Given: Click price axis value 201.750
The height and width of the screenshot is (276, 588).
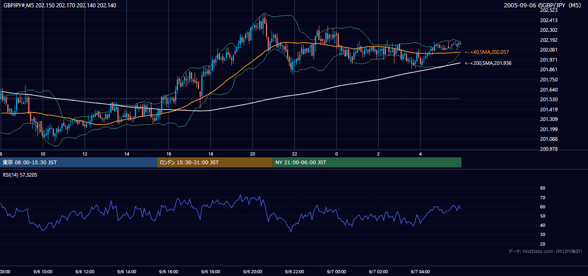Looking at the screenshot, I should (x=549, y=80).
